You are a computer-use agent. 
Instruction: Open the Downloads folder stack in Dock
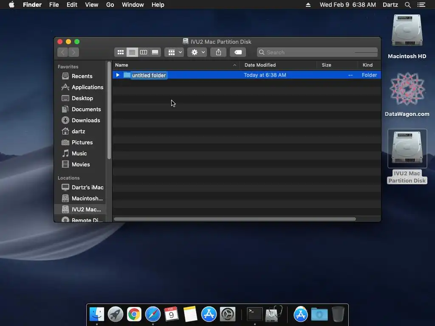(319, 315)
